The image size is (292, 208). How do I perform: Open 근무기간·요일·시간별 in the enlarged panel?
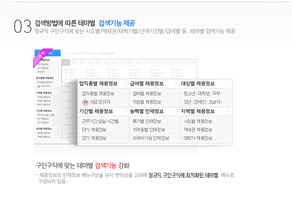[100, 122]
